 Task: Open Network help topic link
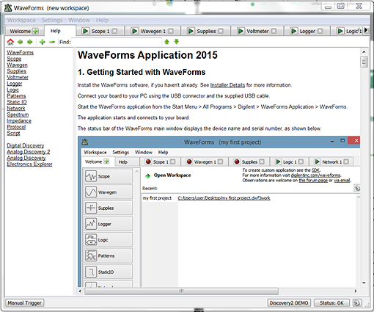16,108
